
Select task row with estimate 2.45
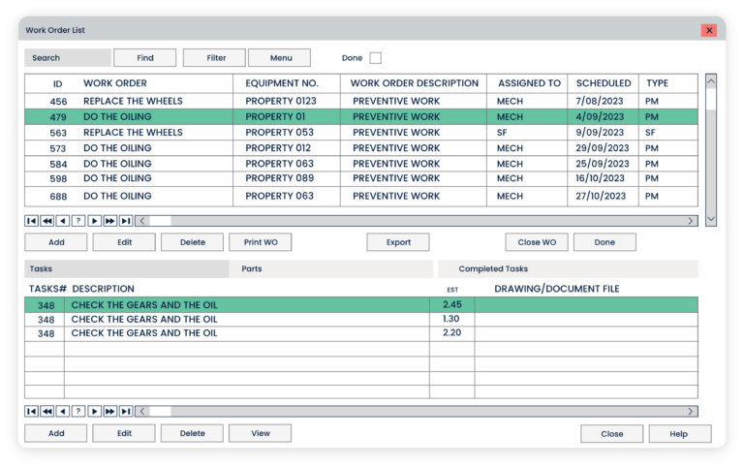click(361, 304)
